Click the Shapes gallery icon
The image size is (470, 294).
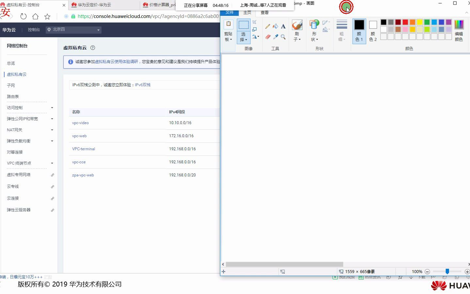[x=314, y=25]
